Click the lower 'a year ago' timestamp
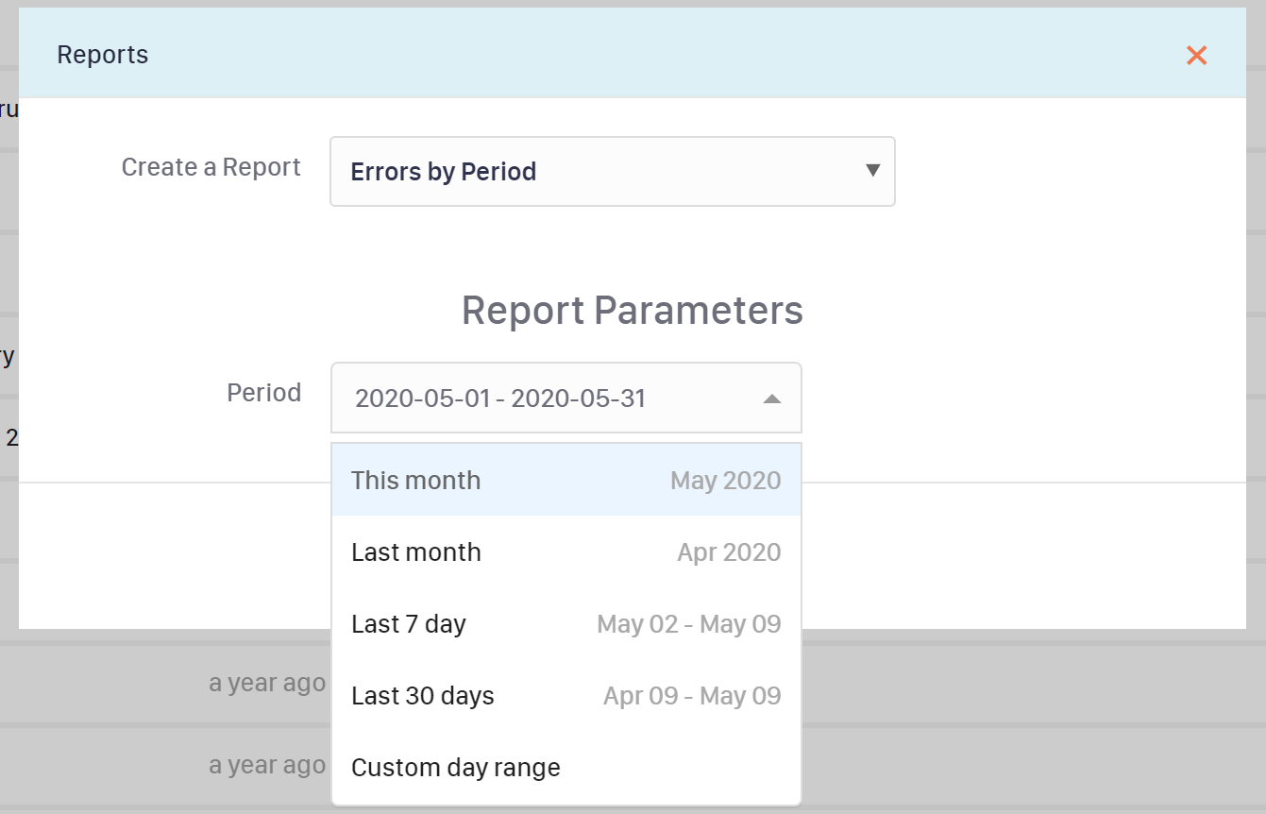Viewport: 1266px width, 814px height. point(267,764)
